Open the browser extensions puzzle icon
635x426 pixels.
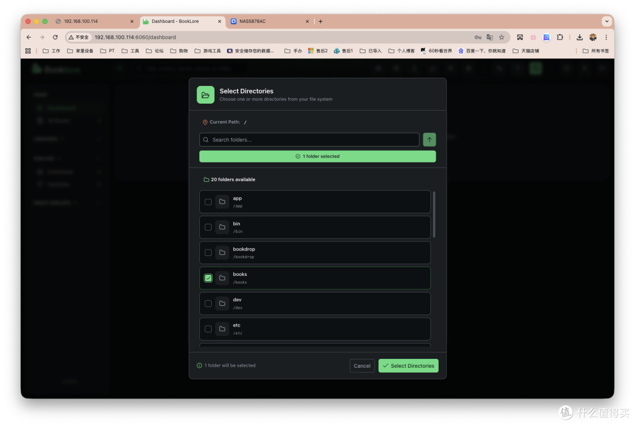point(560,37)
